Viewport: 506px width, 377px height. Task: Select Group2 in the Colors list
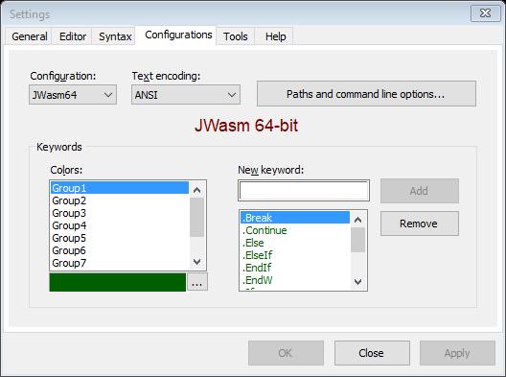(120, 200)
